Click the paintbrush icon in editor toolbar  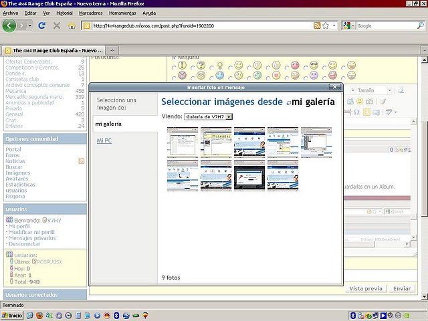click(x=383, y=101)
